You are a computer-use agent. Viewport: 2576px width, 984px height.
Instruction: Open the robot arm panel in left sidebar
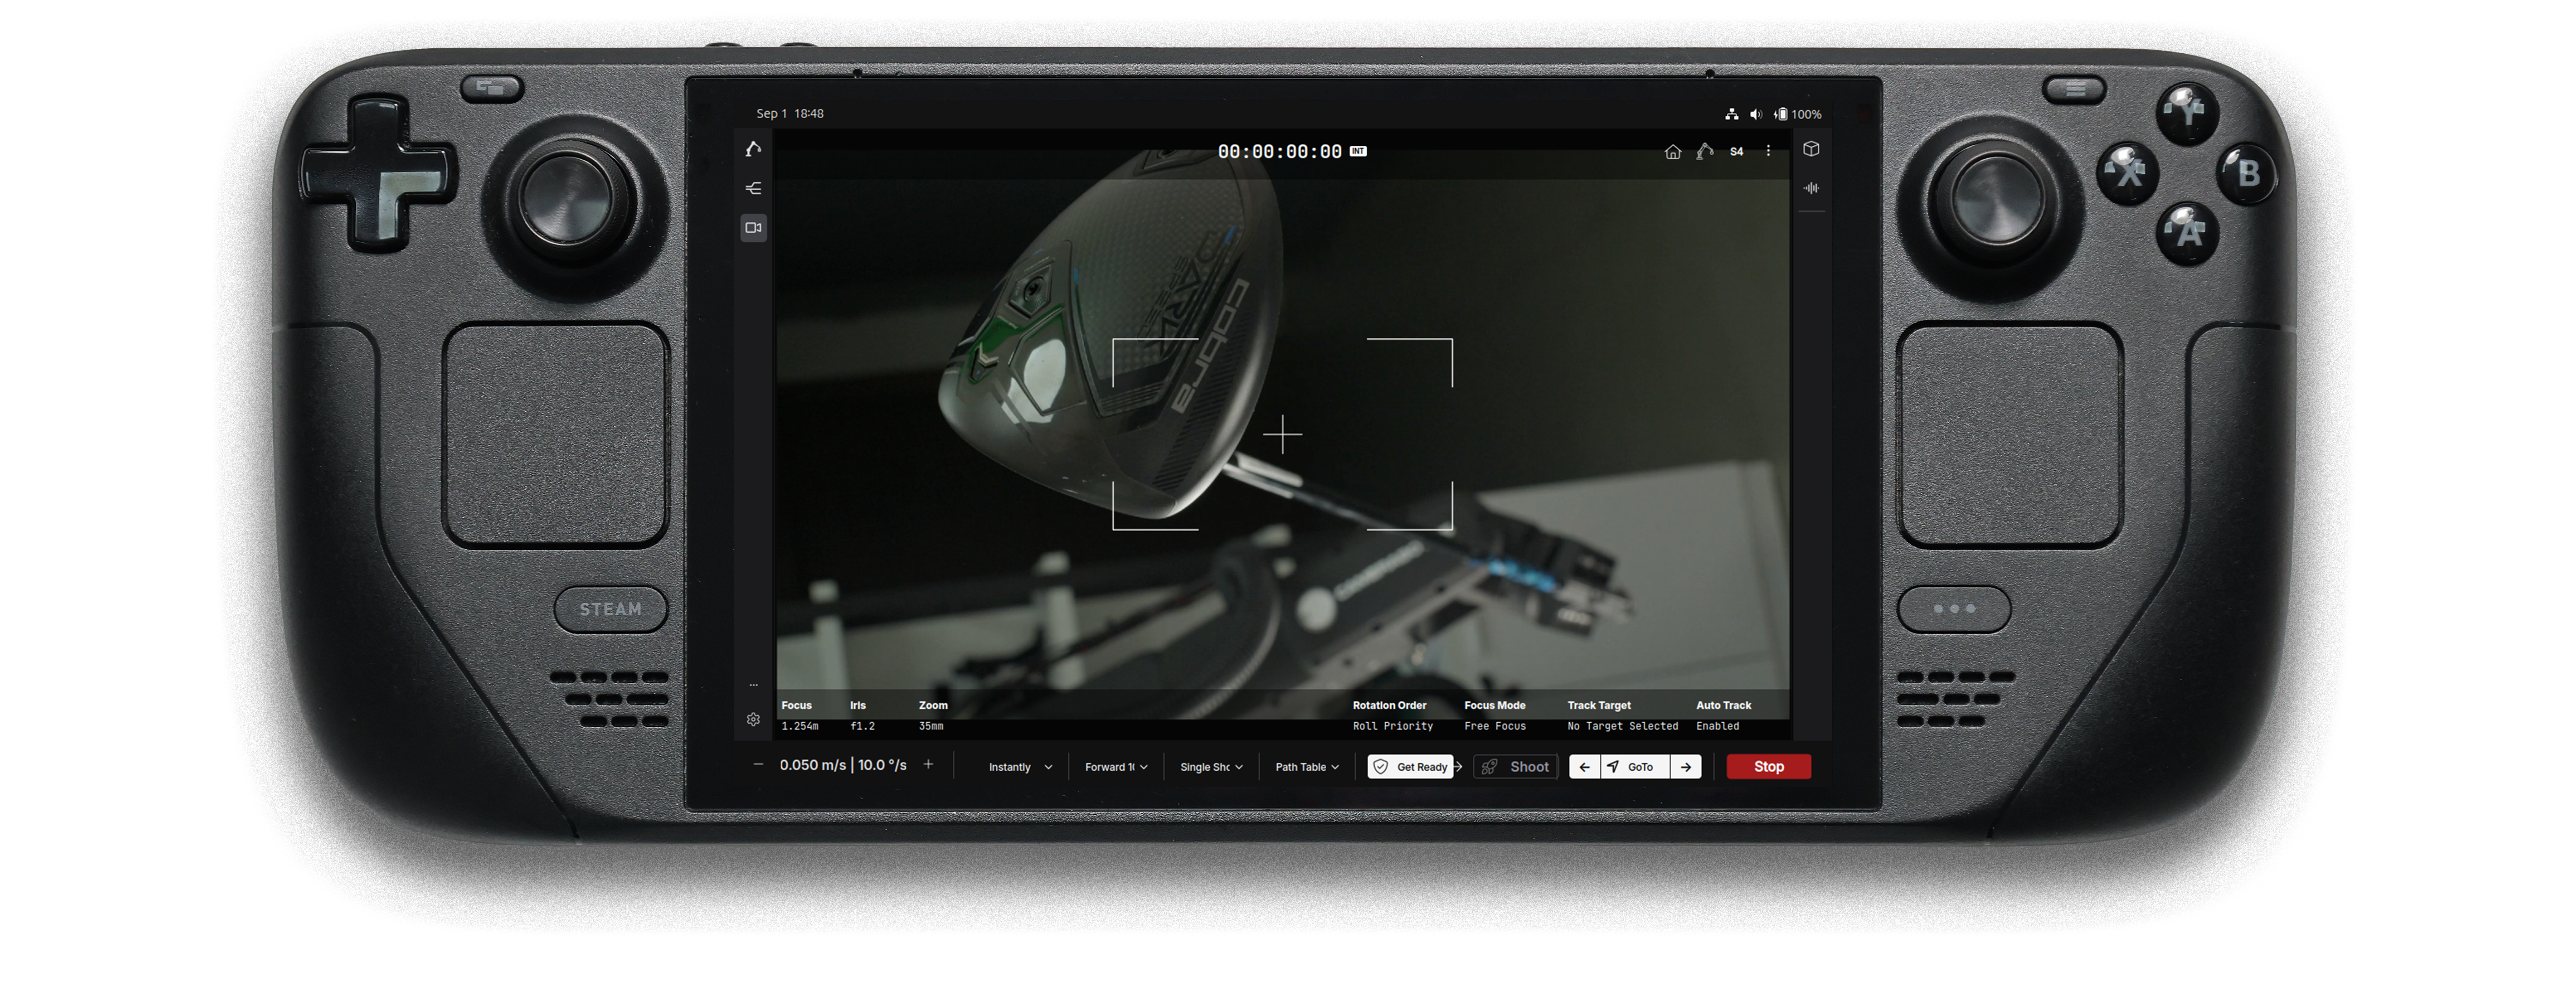[753, 149]
